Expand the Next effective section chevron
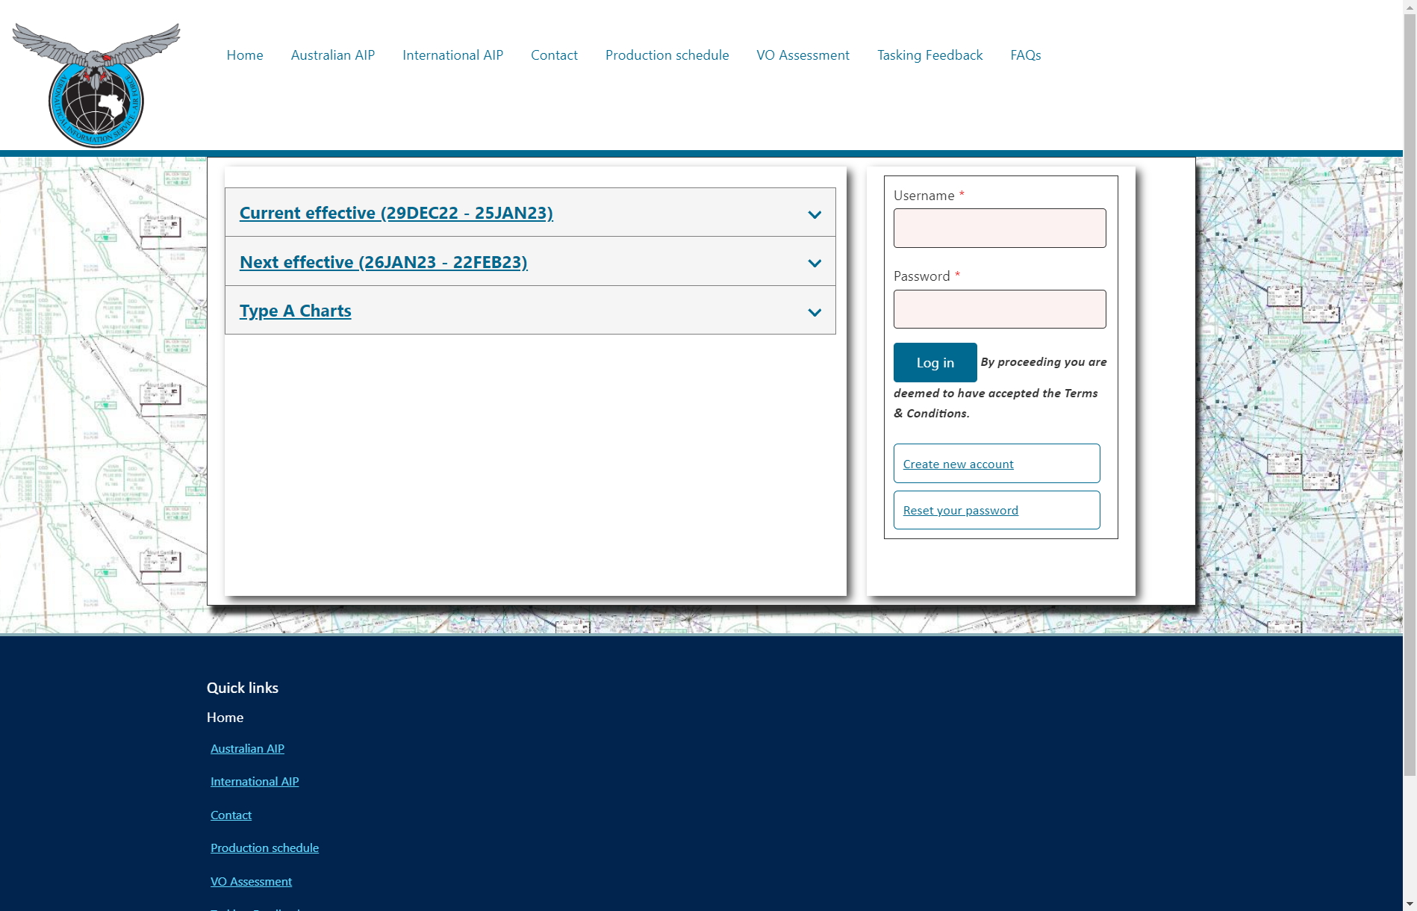This screenshot has height=911, width=1417. pyautogui.click(x=815, y=263)
